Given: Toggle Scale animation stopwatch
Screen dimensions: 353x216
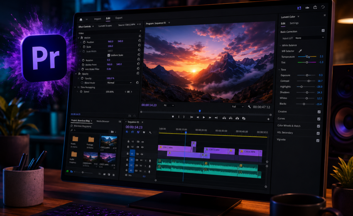Looking at the screenshot, I should (x=84, y=47).
